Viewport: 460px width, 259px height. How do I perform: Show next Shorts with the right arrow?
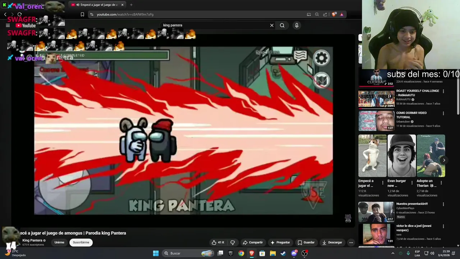click(x=444, y=160)
